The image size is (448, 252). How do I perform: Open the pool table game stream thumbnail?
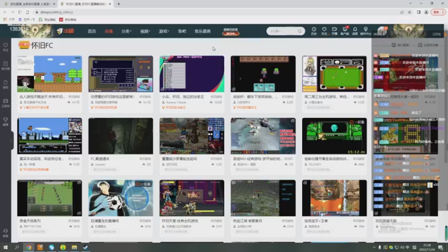(x=334, y=74)
